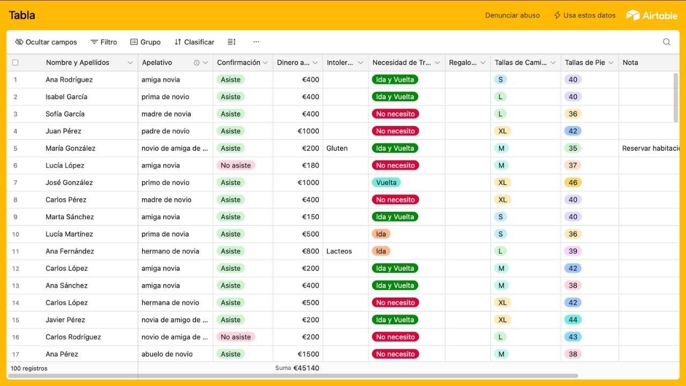Click Ida y Vuelta tag in Isabel García row

tap(395, 96)
